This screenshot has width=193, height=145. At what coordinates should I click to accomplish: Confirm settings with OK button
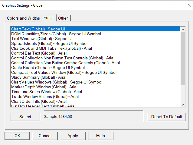point(17,136)
